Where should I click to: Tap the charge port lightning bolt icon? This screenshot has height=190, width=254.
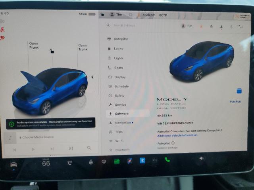pos(92,77)
